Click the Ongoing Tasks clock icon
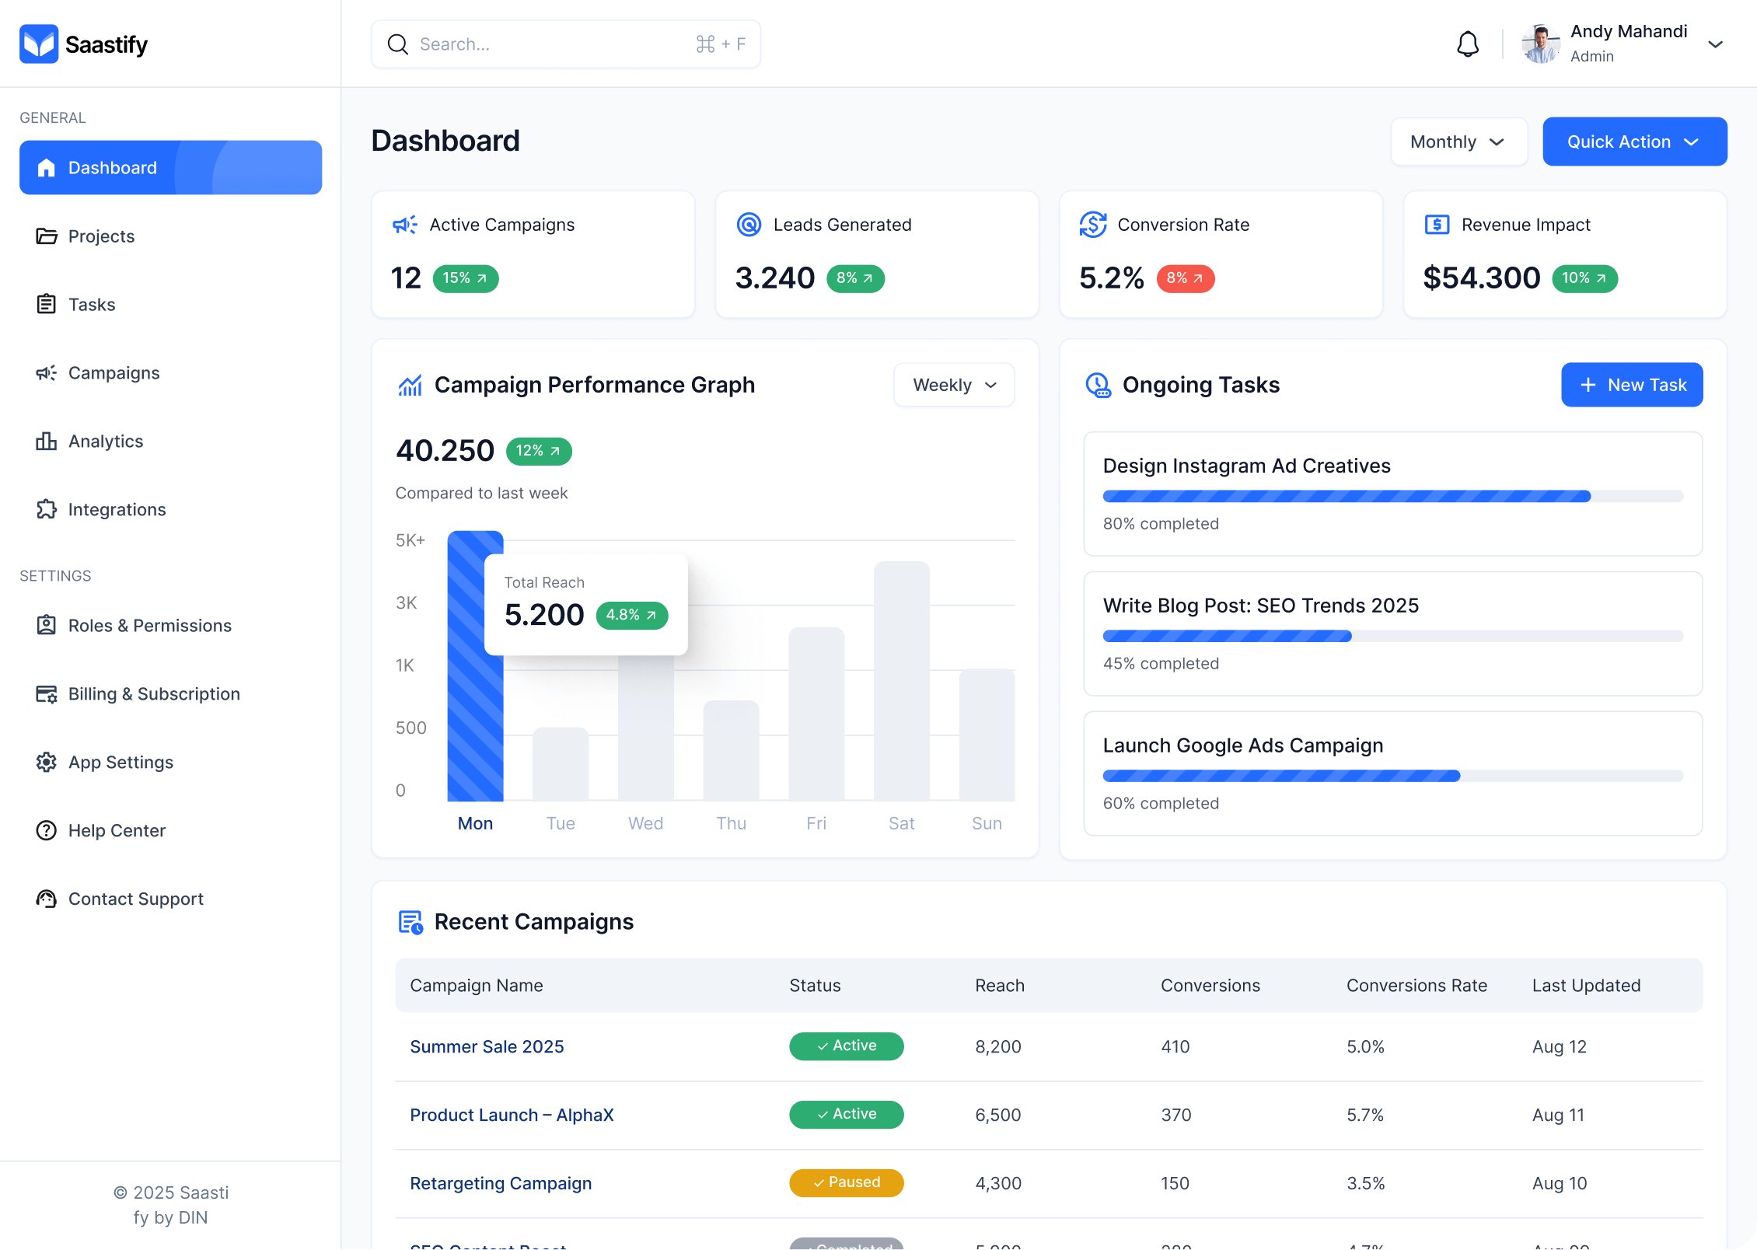This screenshot has height=1250, width=1757. (x=1098, y=385)
